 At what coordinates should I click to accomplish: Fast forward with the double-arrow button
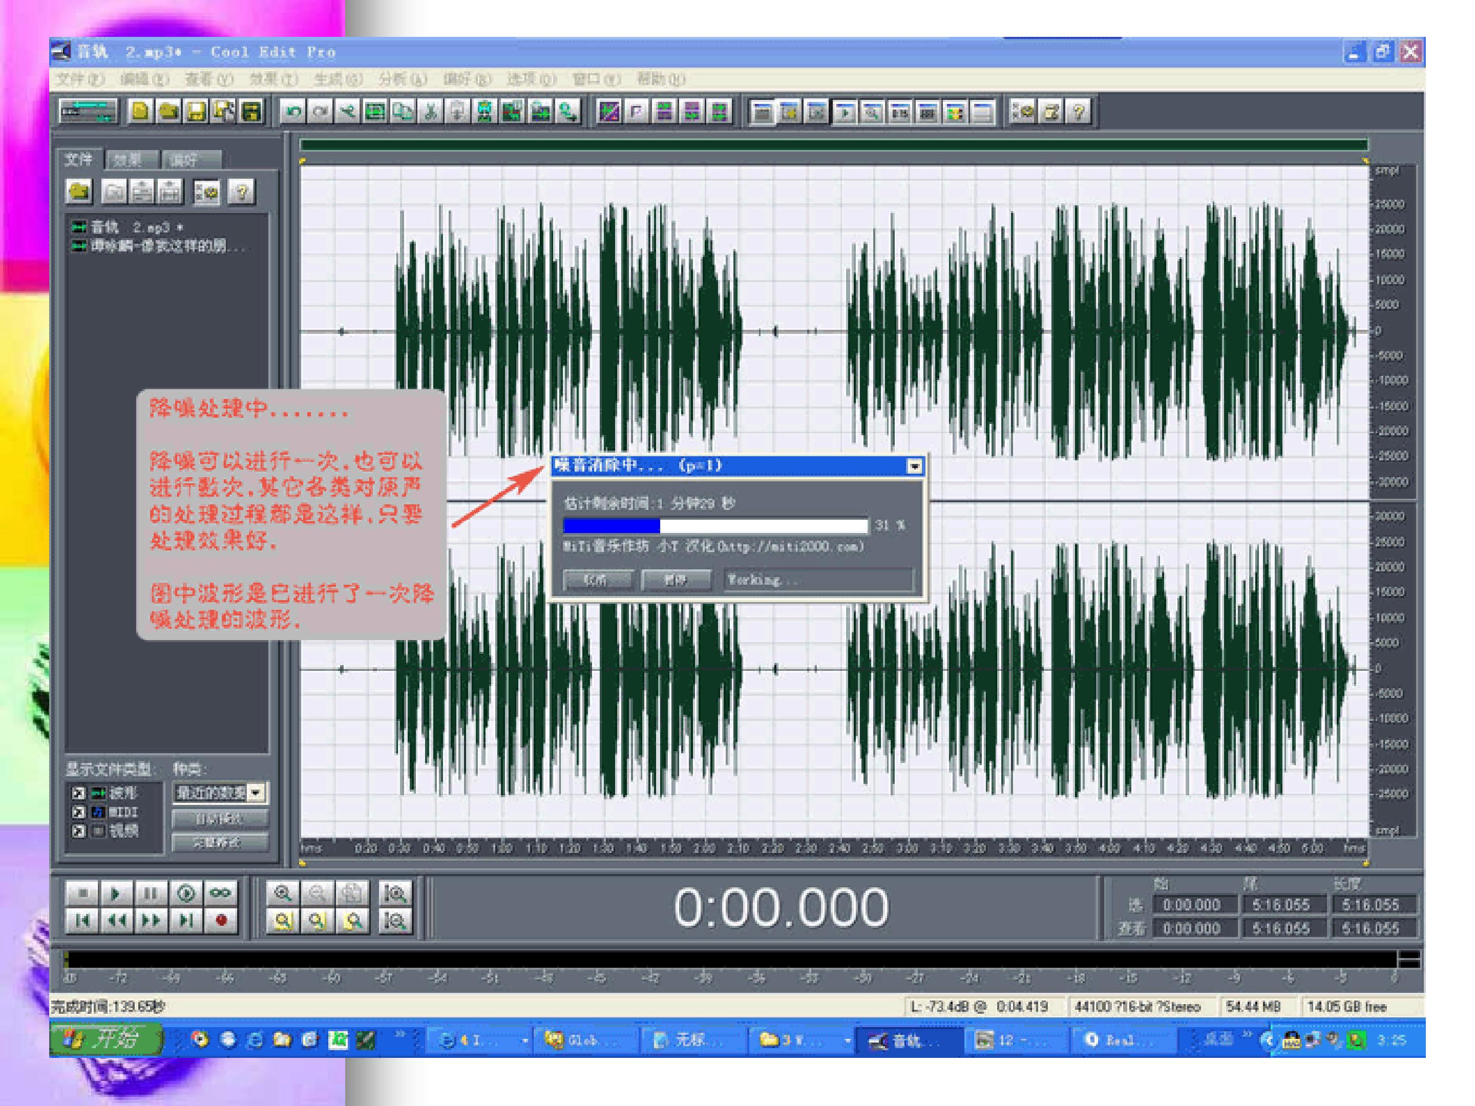click(151, 921)
